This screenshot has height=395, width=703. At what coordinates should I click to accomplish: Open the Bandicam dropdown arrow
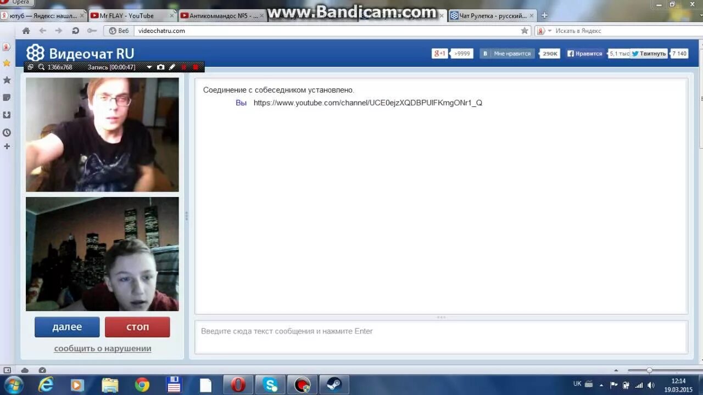click(149, 67)
